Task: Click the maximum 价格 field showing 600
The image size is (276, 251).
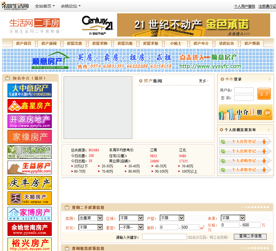Action: 251,225
